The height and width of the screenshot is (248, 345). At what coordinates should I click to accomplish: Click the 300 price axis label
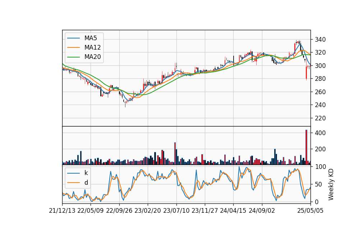click(x=320, y=65)
